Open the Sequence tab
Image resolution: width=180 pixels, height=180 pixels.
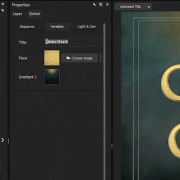tap(27, 26)
